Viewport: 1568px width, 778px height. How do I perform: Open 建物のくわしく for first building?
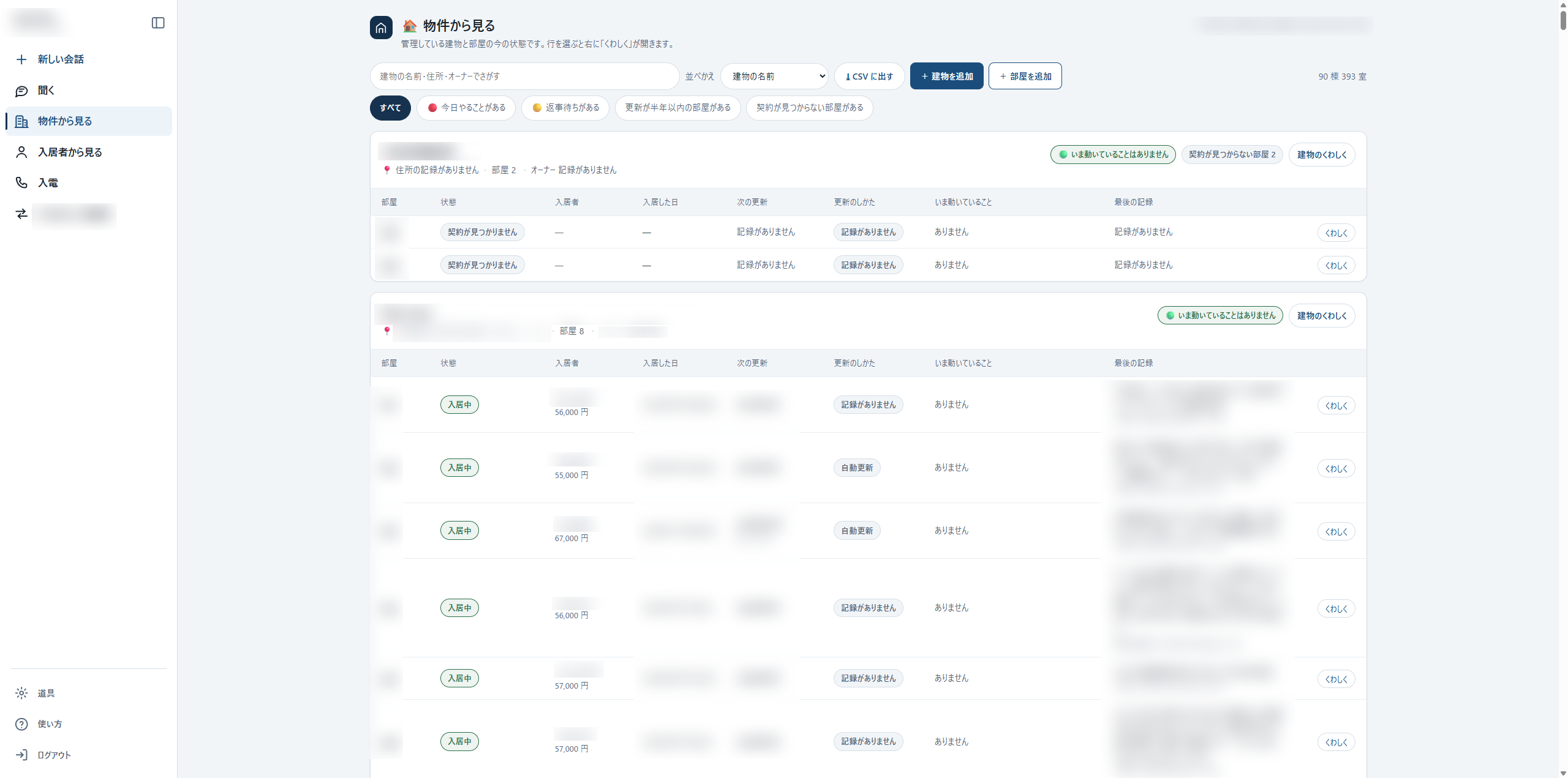pos(1322,155)
